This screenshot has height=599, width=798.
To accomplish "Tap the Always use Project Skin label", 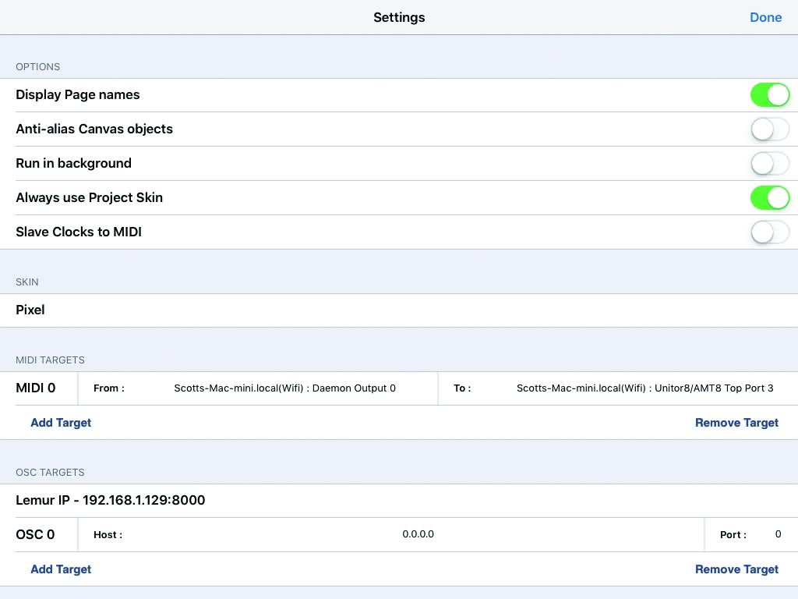I will pos(89,197).
